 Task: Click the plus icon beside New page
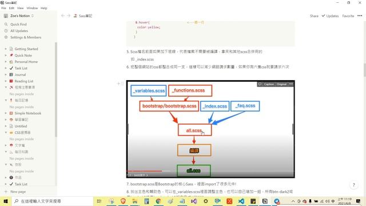click(6, 192)
